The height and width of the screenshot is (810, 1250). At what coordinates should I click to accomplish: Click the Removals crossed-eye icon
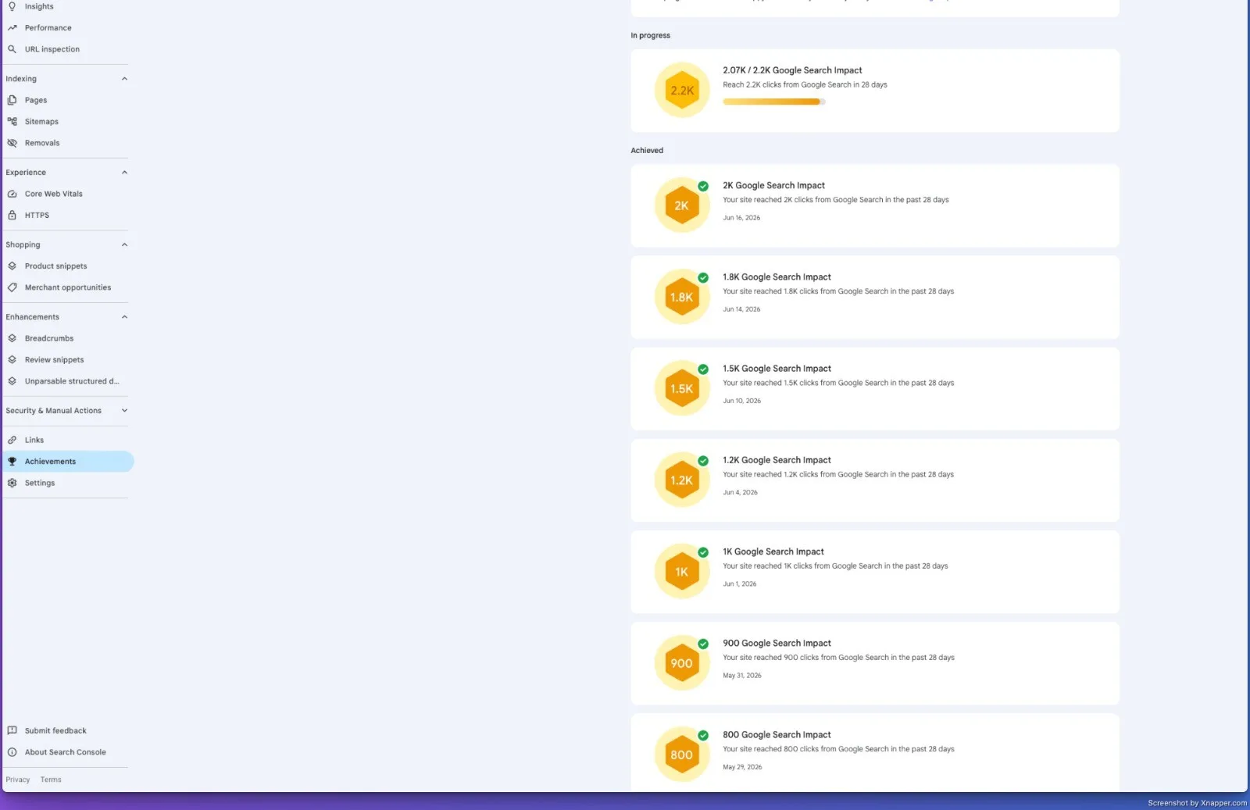[x=12, y=143]
